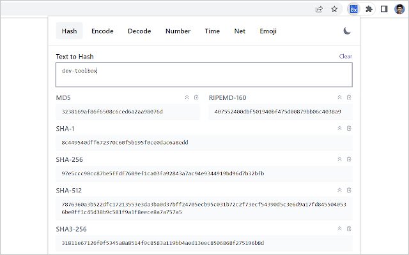Screen dimensions: 409x255
Task: Click the SHA-1 heading label
Action: click(65, 129)
